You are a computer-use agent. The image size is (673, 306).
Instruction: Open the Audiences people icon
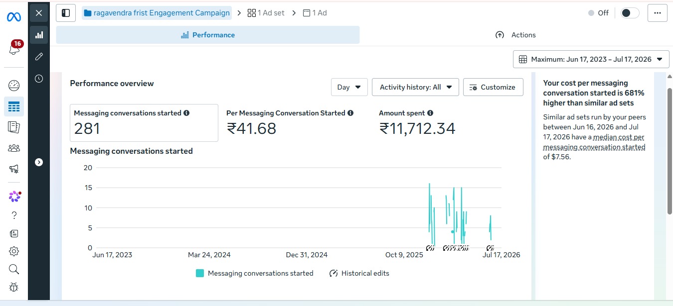point(14,148)
